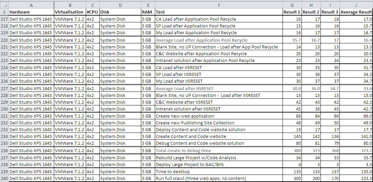Click the 'Average Result' header cell
Viewport: 373px width, 182px height.
point(356,12)
